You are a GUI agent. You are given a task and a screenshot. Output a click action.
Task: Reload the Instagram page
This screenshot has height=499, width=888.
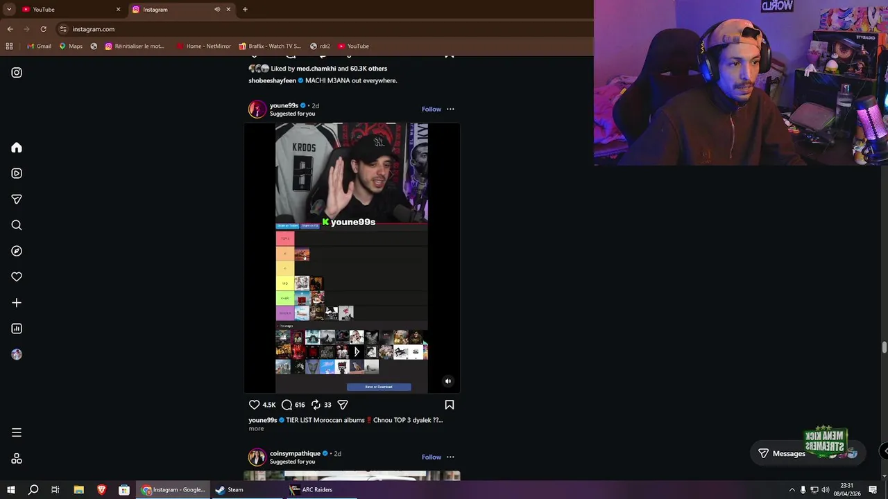[43, 29]
